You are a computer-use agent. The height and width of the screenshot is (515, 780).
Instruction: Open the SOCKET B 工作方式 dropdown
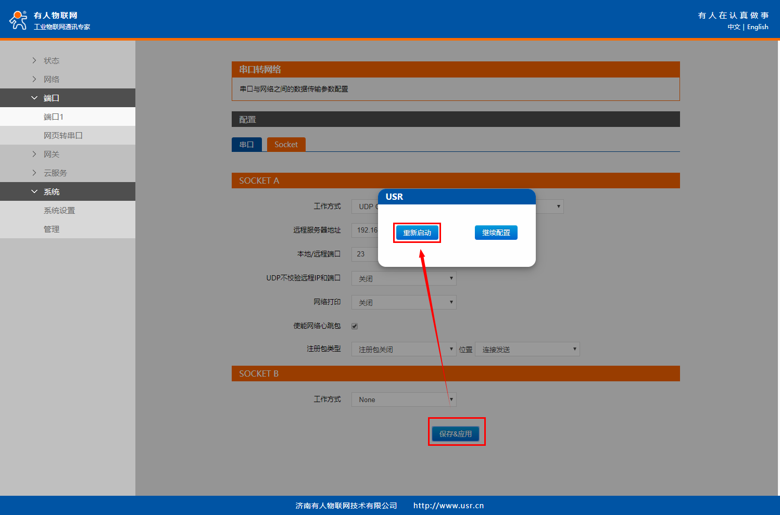coord(404,400)
